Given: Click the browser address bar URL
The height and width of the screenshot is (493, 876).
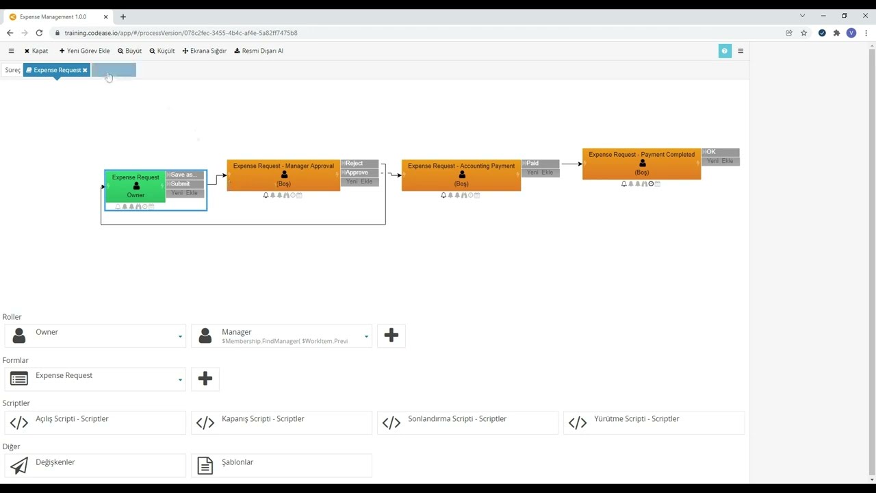Looking at the screenshot, I should pos(181,33).
